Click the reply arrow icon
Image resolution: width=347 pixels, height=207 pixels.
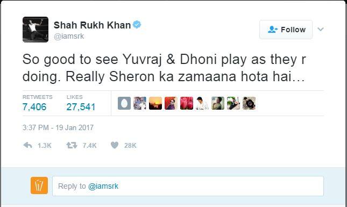[x=27, y=145]
